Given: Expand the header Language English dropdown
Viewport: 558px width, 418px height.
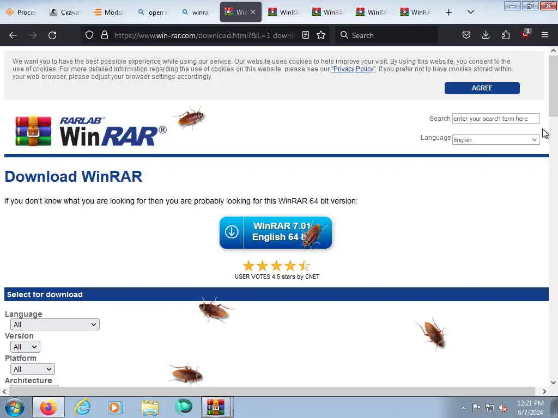Looking at the screenshot, I should click(496, 140).
